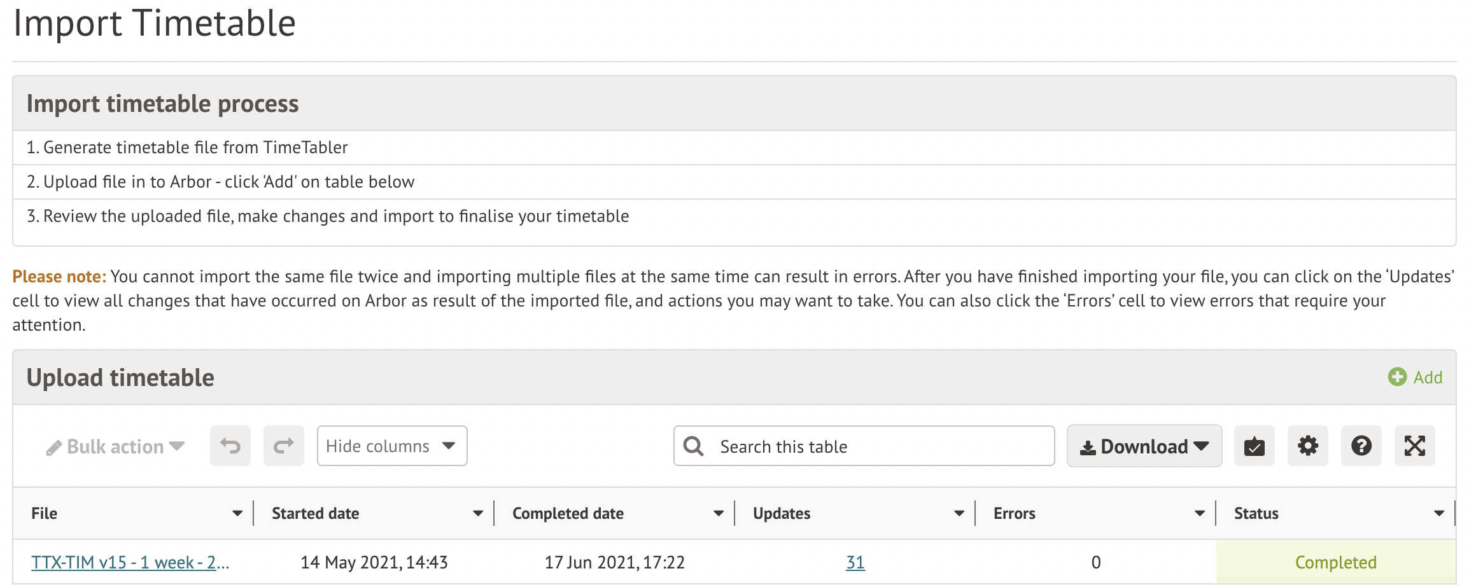Image resolution: width=1469 pixels, height=585 pixels.
Task: Click the undo arrow icon
Action: tap(230, 446)
